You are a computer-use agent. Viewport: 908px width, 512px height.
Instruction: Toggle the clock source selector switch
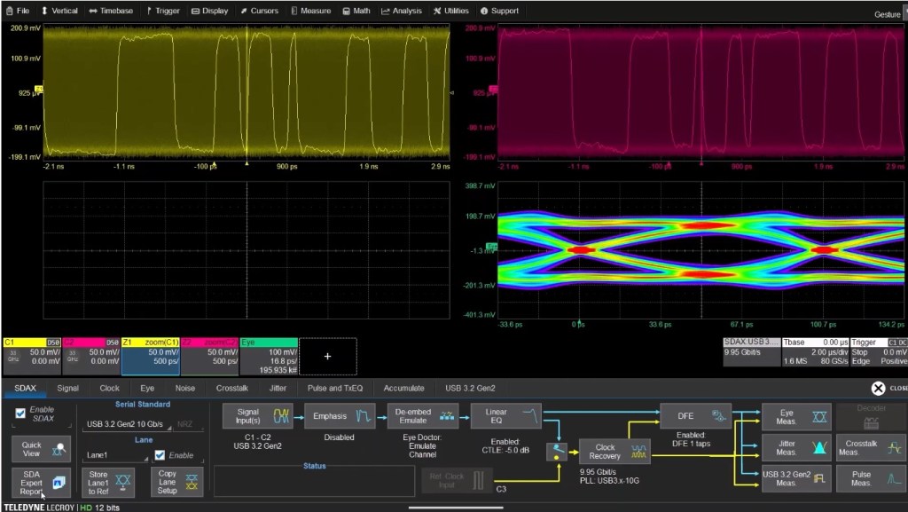click(x=558, y=451)
